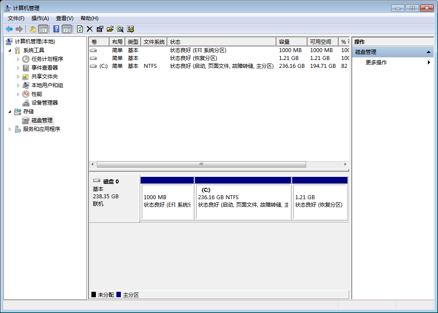Click the blue Help question mark icon
The height and width of the screenshot is (313, 438).
coord(56,29)
